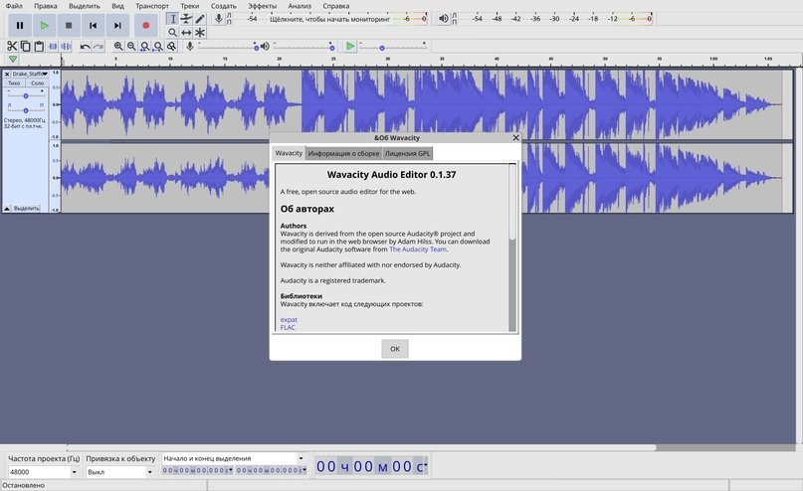Open The Audacity Team link
Viewport: 803px width, 491px height.
pos(418,249)
